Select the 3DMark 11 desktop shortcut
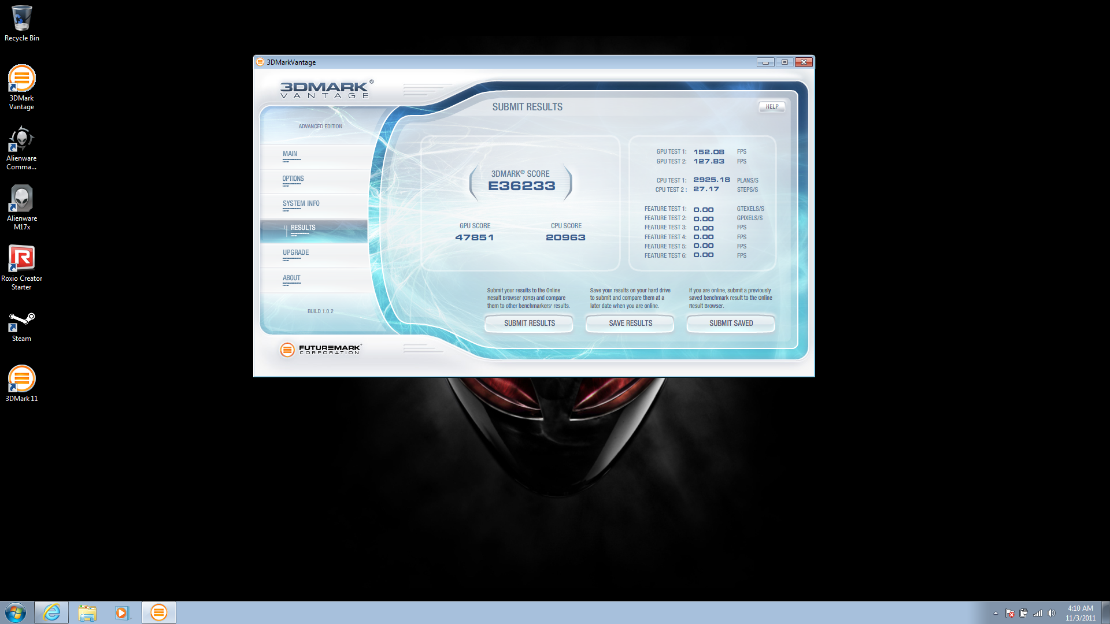 click(x=21, y=383)
